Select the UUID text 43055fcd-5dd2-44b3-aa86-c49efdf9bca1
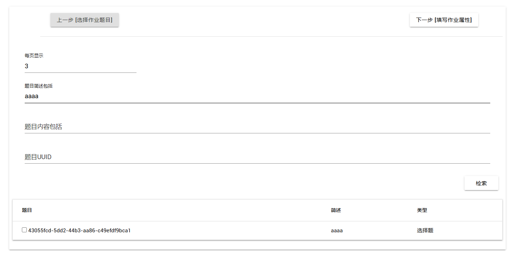510x258 pixels. click(x=79, y=231)
